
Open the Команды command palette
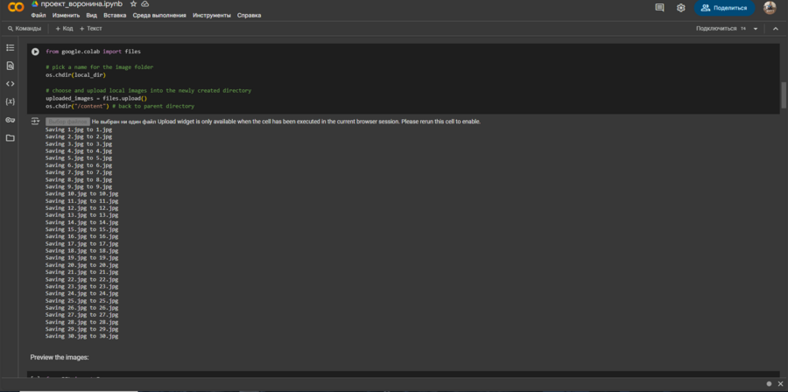tap(25, 29)
